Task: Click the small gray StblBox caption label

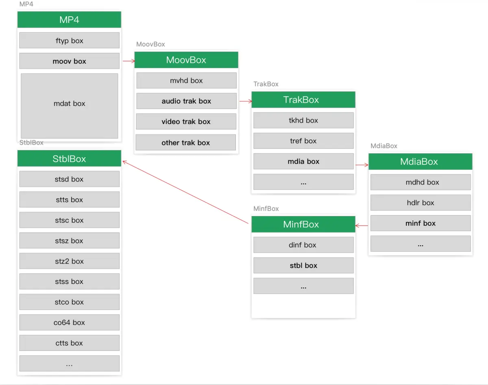Action: point(31,143)
